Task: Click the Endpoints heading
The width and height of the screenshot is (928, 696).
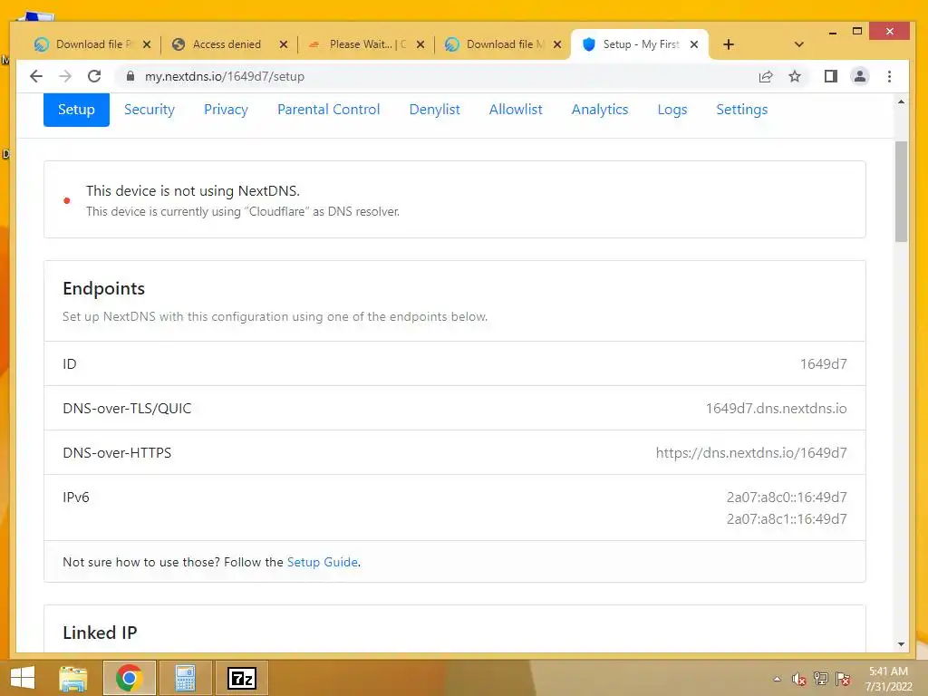Action: coord(103,288)
